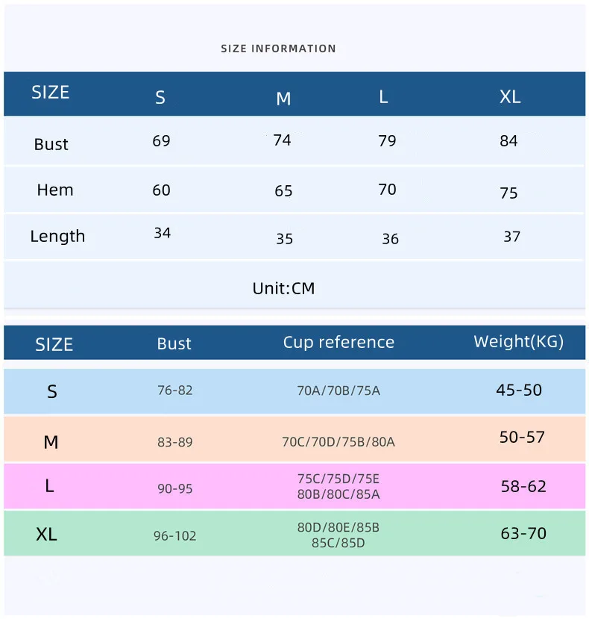Click the XL column header in top table
The height and width of the screenshot is (619, 589).
[x=510, y=97]
